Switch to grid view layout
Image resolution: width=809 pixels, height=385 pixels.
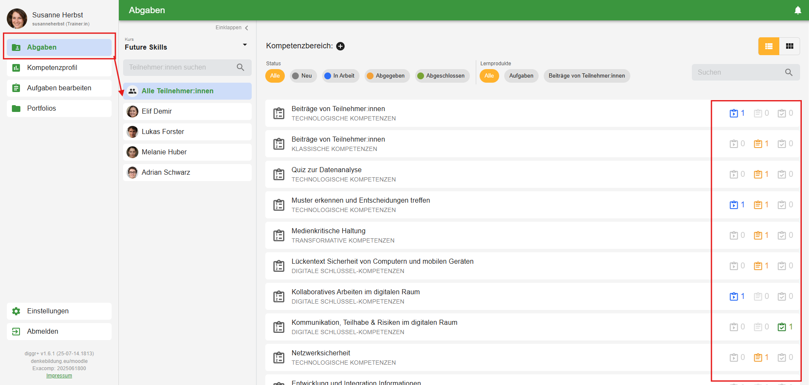click(x=789, y=46)
